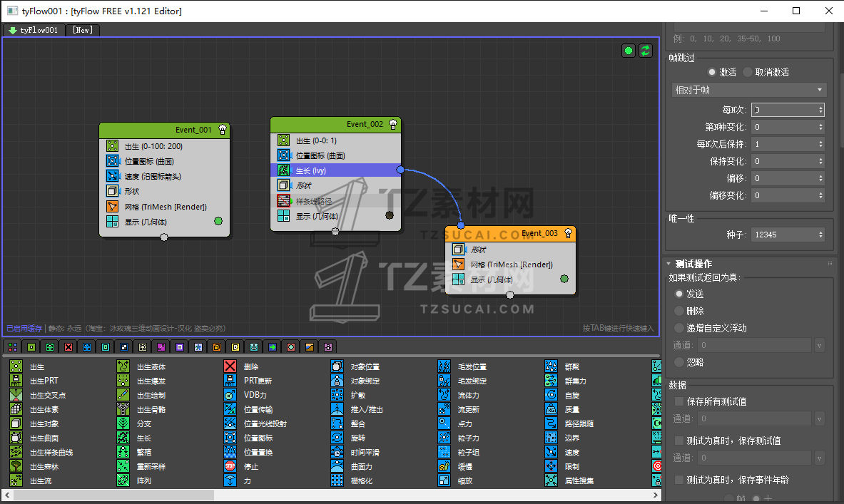Click the refresh arrows button in the editor corner

pos(646,51)
